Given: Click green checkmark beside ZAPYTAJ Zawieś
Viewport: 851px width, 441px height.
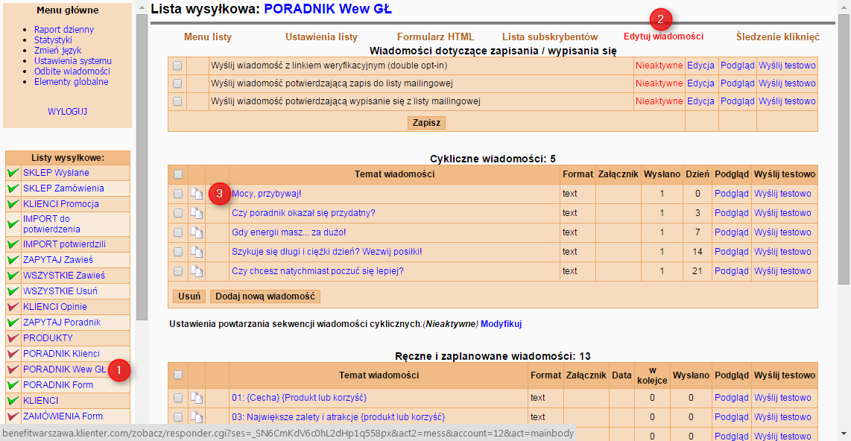Looking at the screenshot, I should click(x=13, y=261).
